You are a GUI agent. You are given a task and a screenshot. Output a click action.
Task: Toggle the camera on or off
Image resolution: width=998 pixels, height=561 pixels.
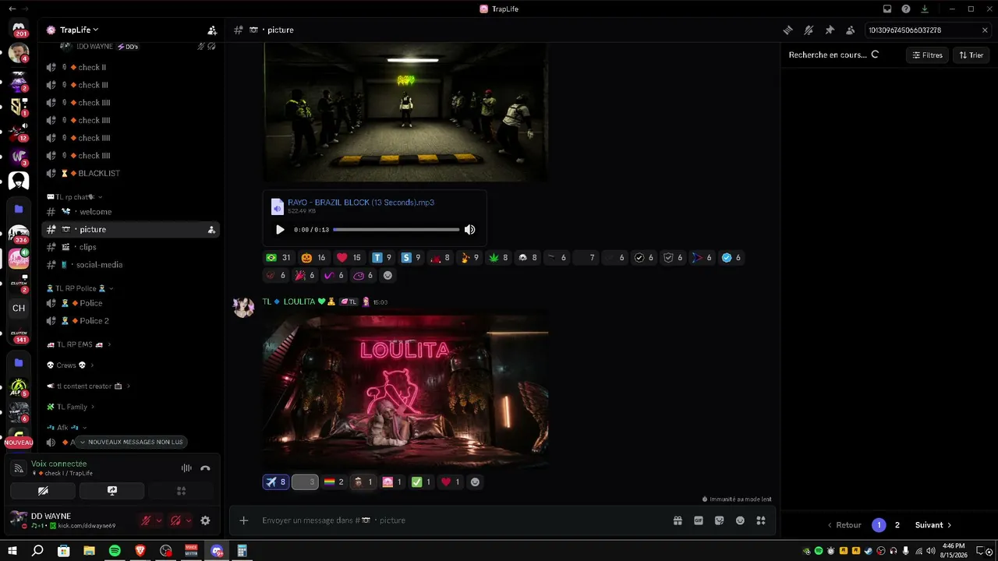(43, 491)
